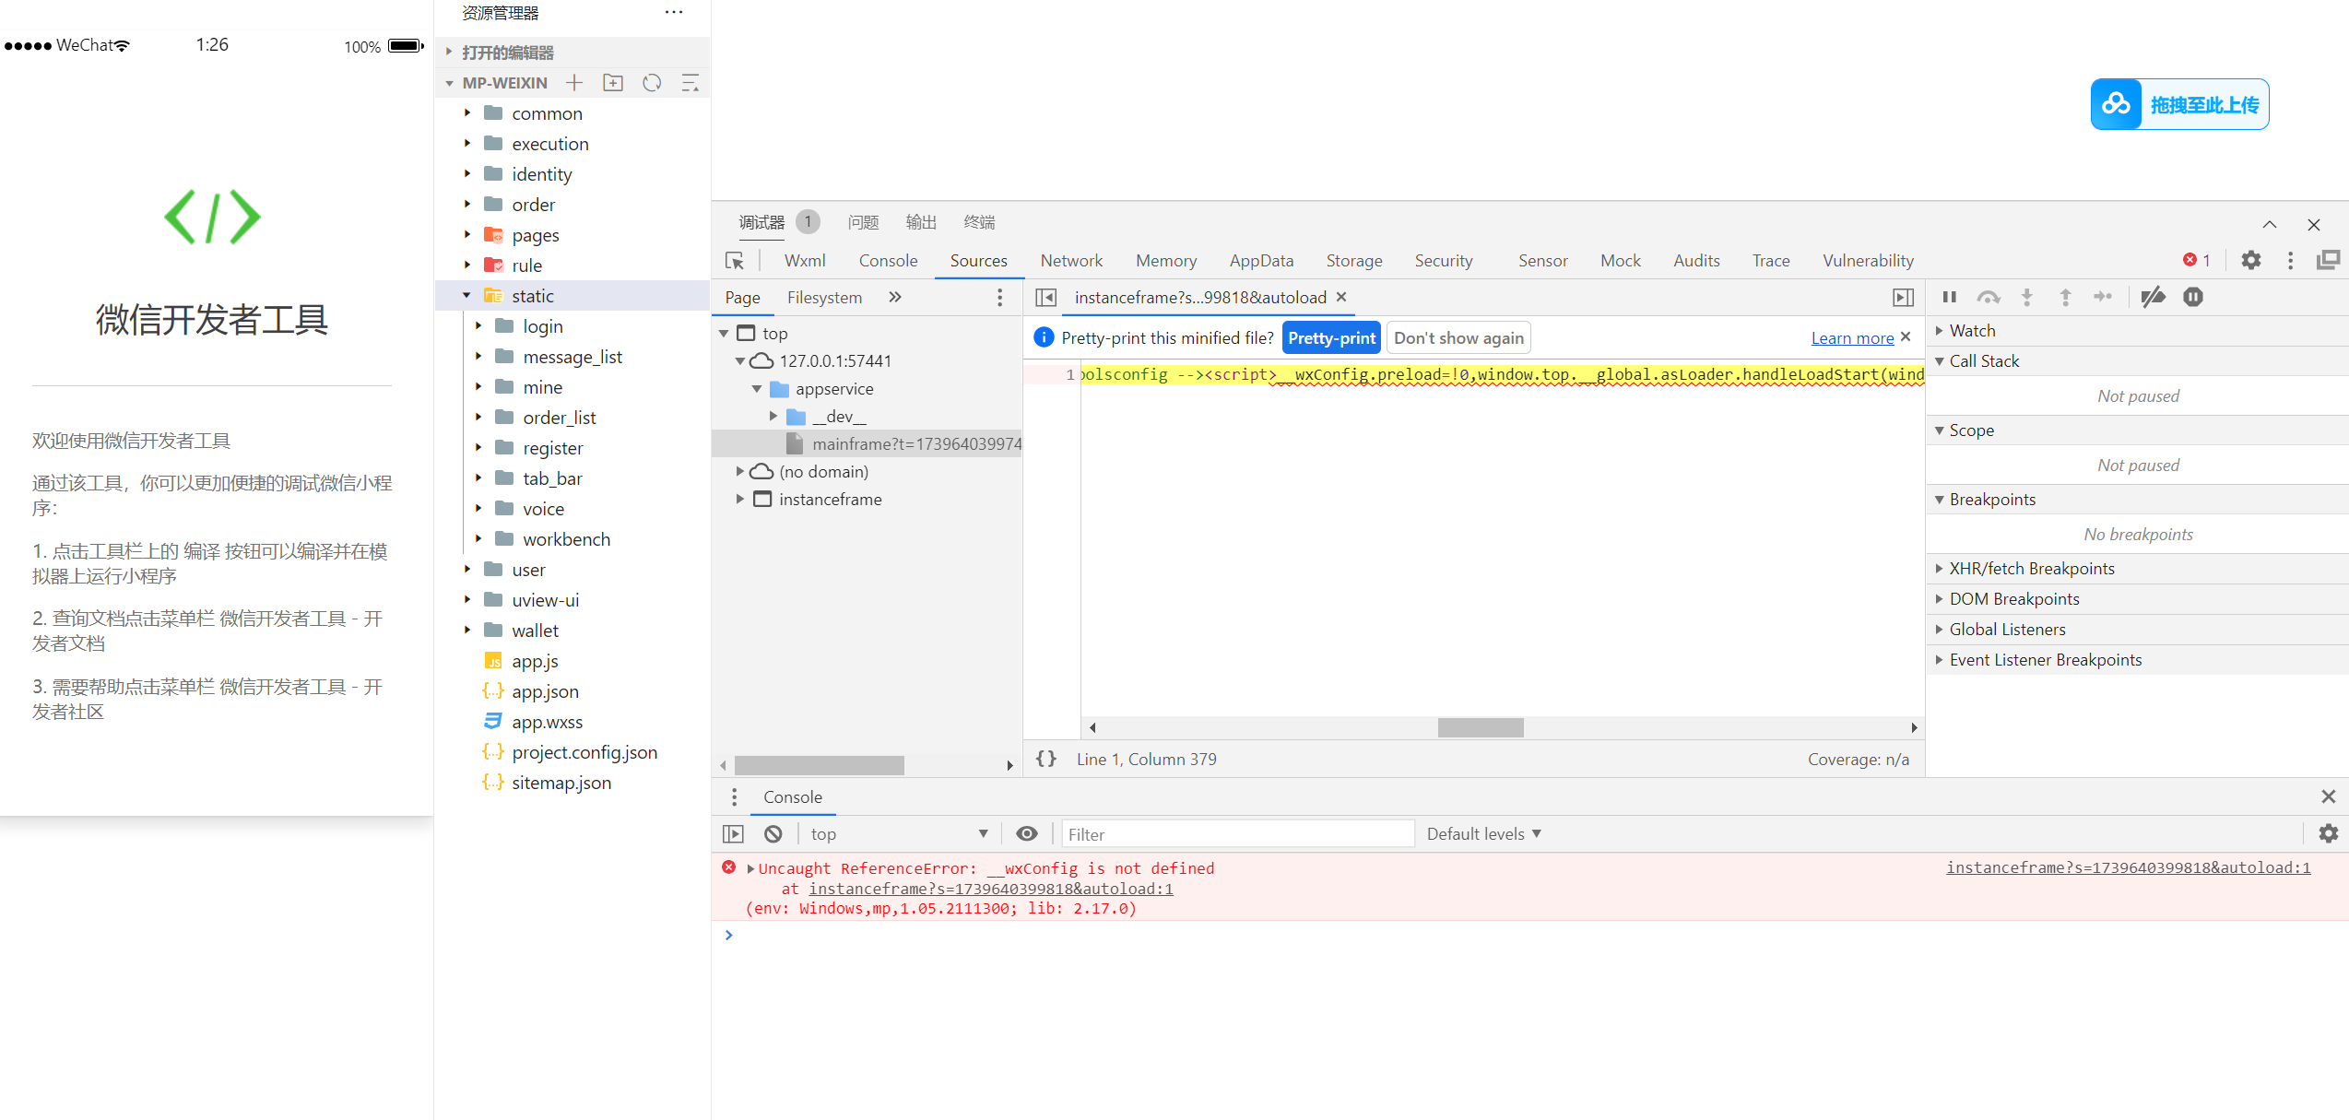Image resolution: width=2349 pixels, height=1120 pixels.
Task: Open DevTools settings gear icon
Action: [x=2251, y=260]
